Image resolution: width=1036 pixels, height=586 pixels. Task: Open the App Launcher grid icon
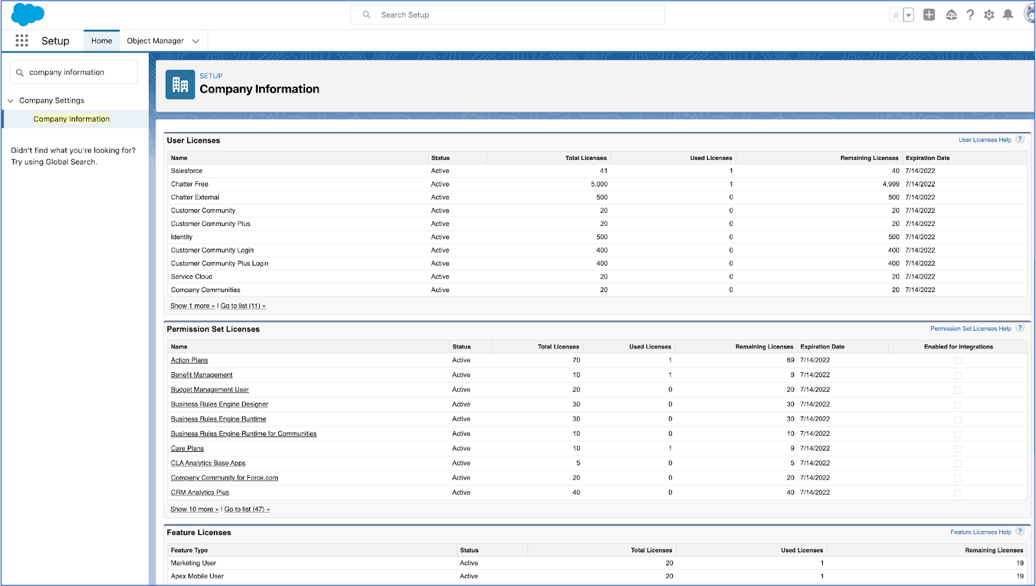click(x=21, y=40)
